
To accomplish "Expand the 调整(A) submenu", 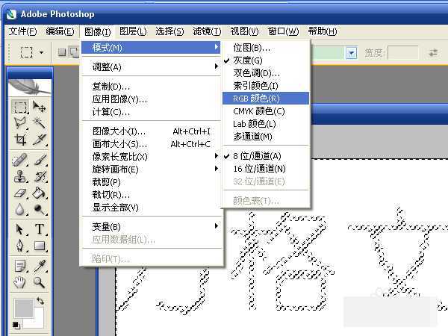I will [x=151, y=67].
